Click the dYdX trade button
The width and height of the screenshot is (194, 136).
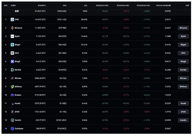[x=183, y=112]
